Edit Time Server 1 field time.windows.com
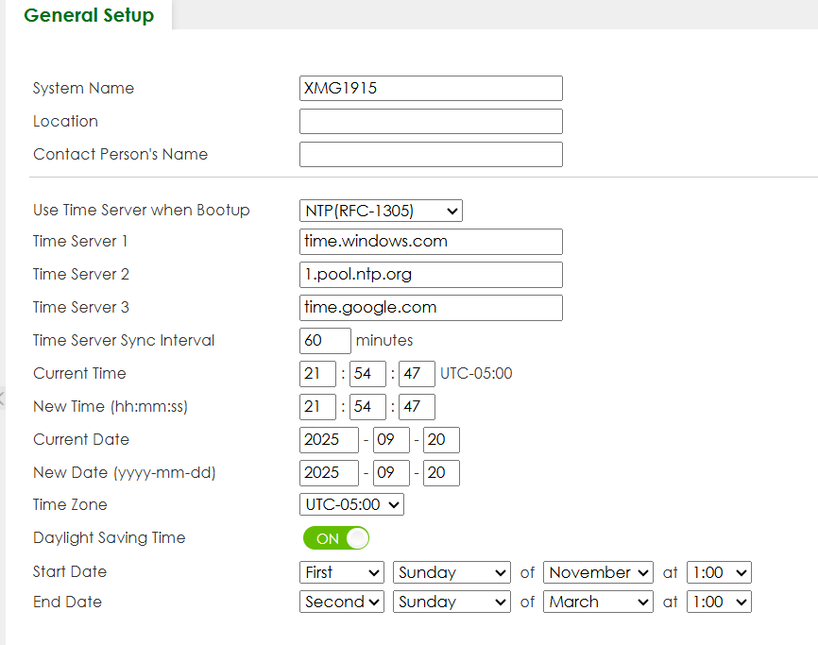 coord(431,242)
